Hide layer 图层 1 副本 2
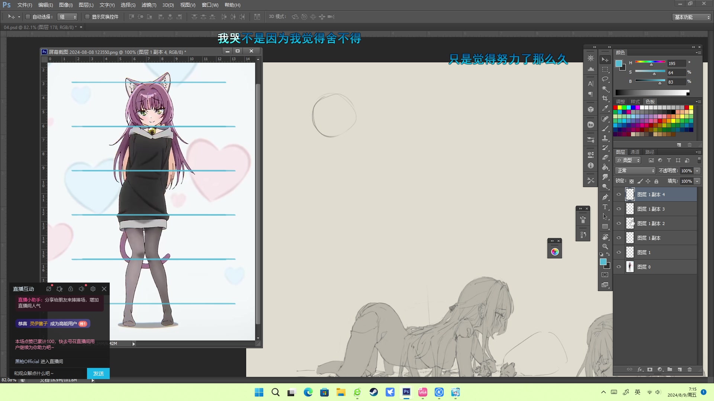 click(x=619, y=223)
